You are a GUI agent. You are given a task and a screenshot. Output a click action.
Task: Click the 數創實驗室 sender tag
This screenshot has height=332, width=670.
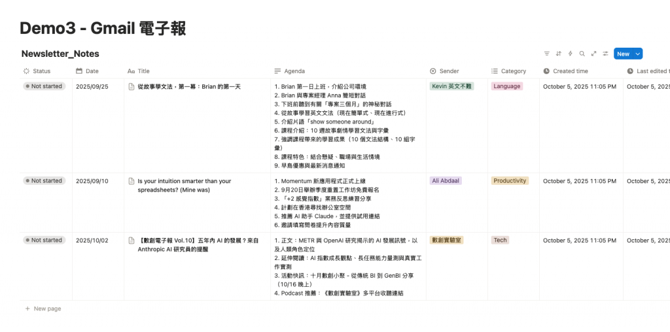point(446,240)
